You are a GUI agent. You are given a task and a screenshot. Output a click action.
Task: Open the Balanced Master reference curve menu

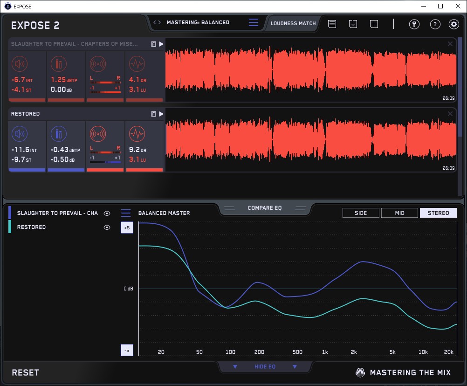(126, 213)
